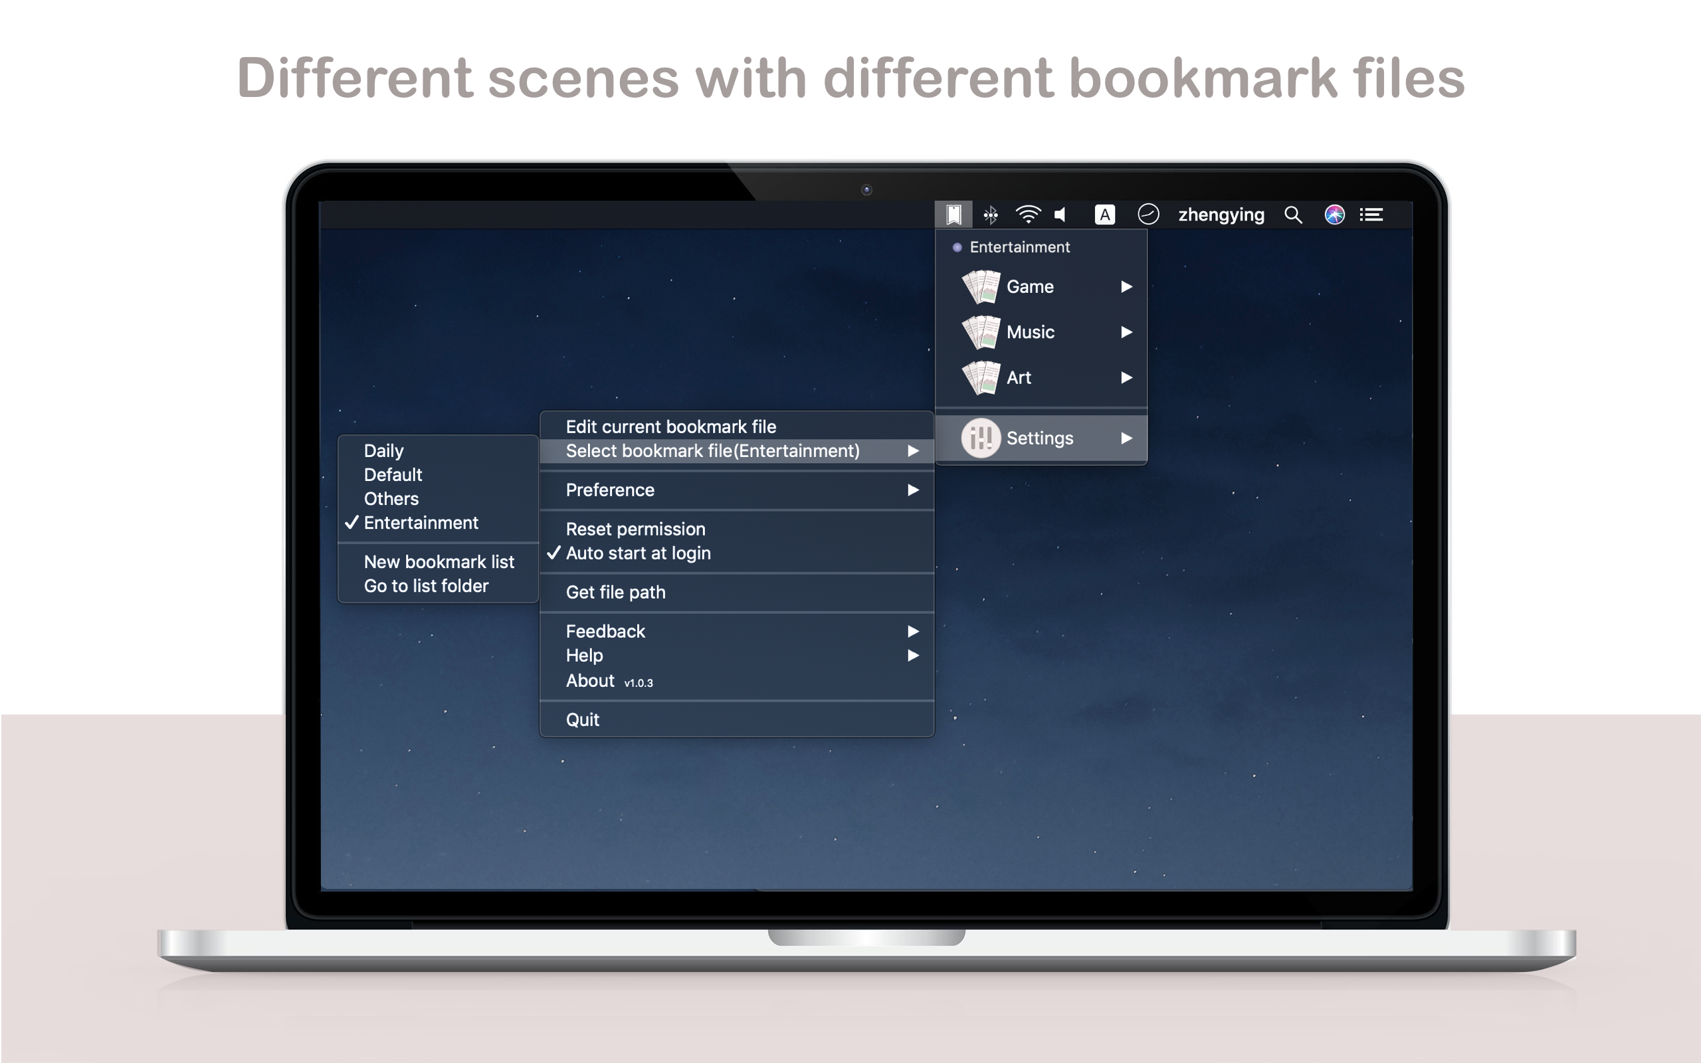Select the checked Entertainment bookmark file
The width and height of the screenshot is (1701, 1063).
coord(421,523)
